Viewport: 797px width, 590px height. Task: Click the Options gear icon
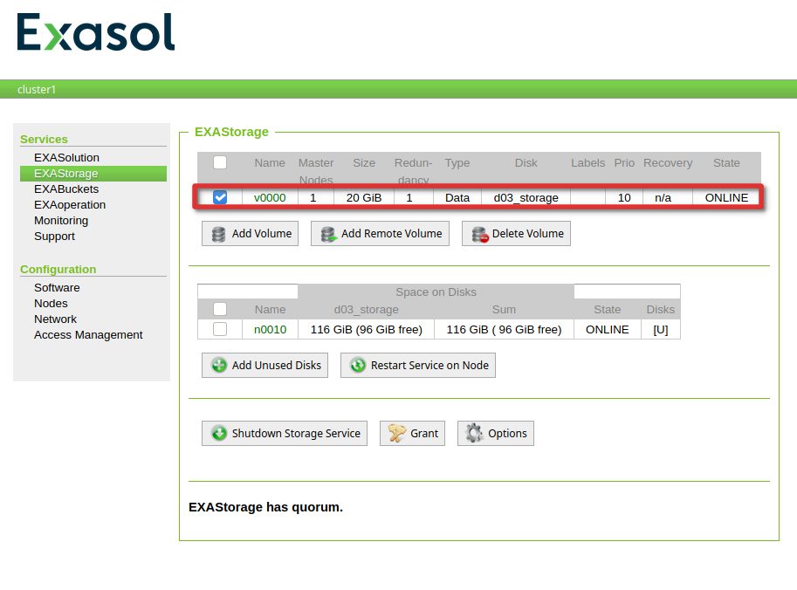tap(474, 434)
